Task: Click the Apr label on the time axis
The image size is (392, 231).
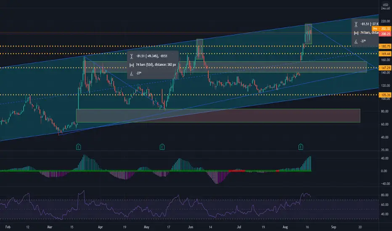Action: click(100, 227)
